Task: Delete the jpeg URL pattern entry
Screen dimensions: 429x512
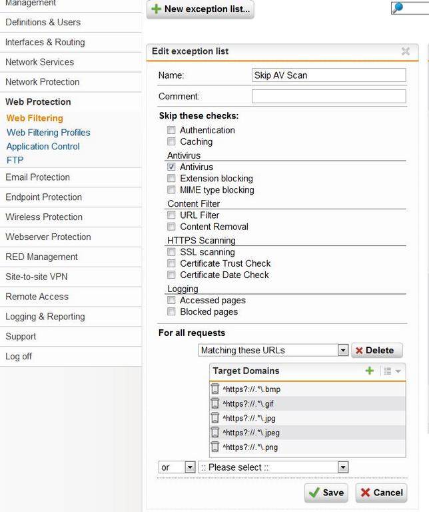Action: click(215, 432)
